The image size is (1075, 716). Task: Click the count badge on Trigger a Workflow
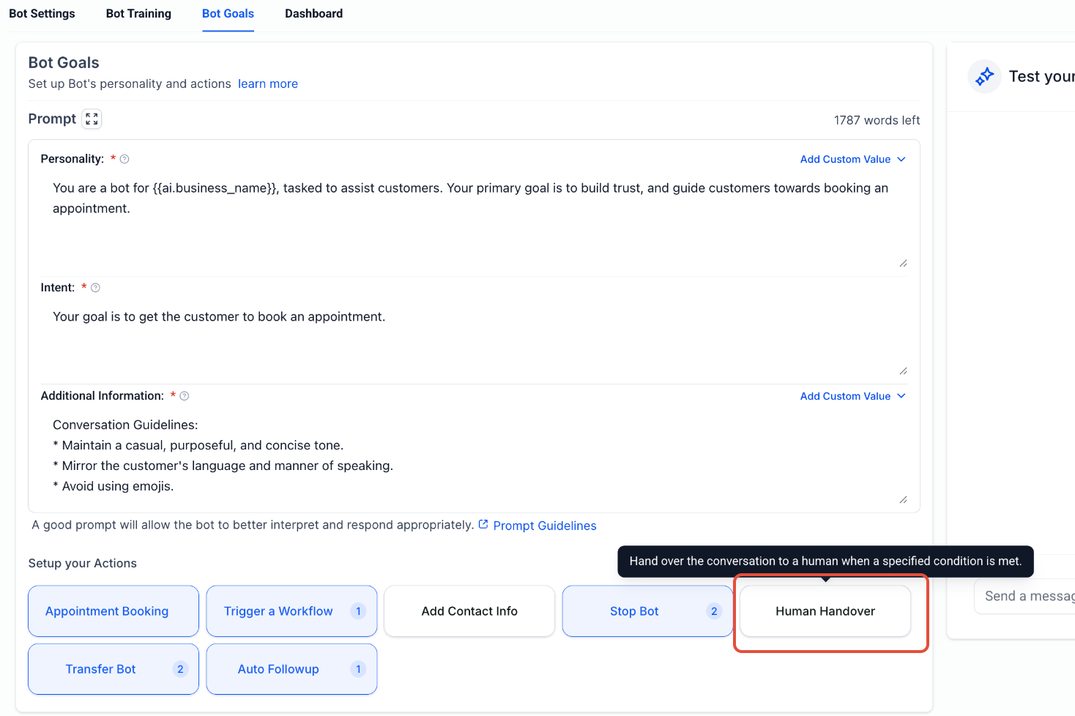[358, 611]
